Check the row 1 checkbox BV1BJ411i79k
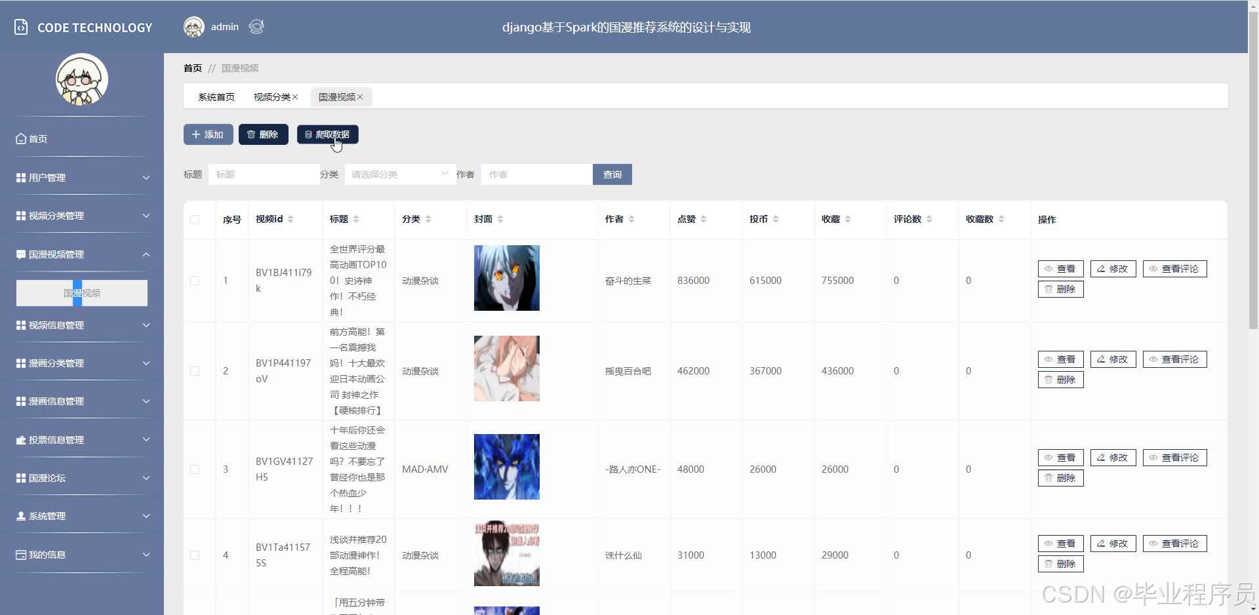The height and width of the screenshot is (615, 1259). click(x=195, y=281)
